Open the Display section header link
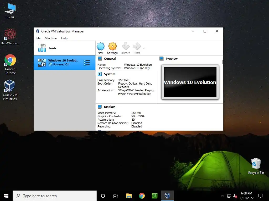Screen dimensions: 269x201 109,107
